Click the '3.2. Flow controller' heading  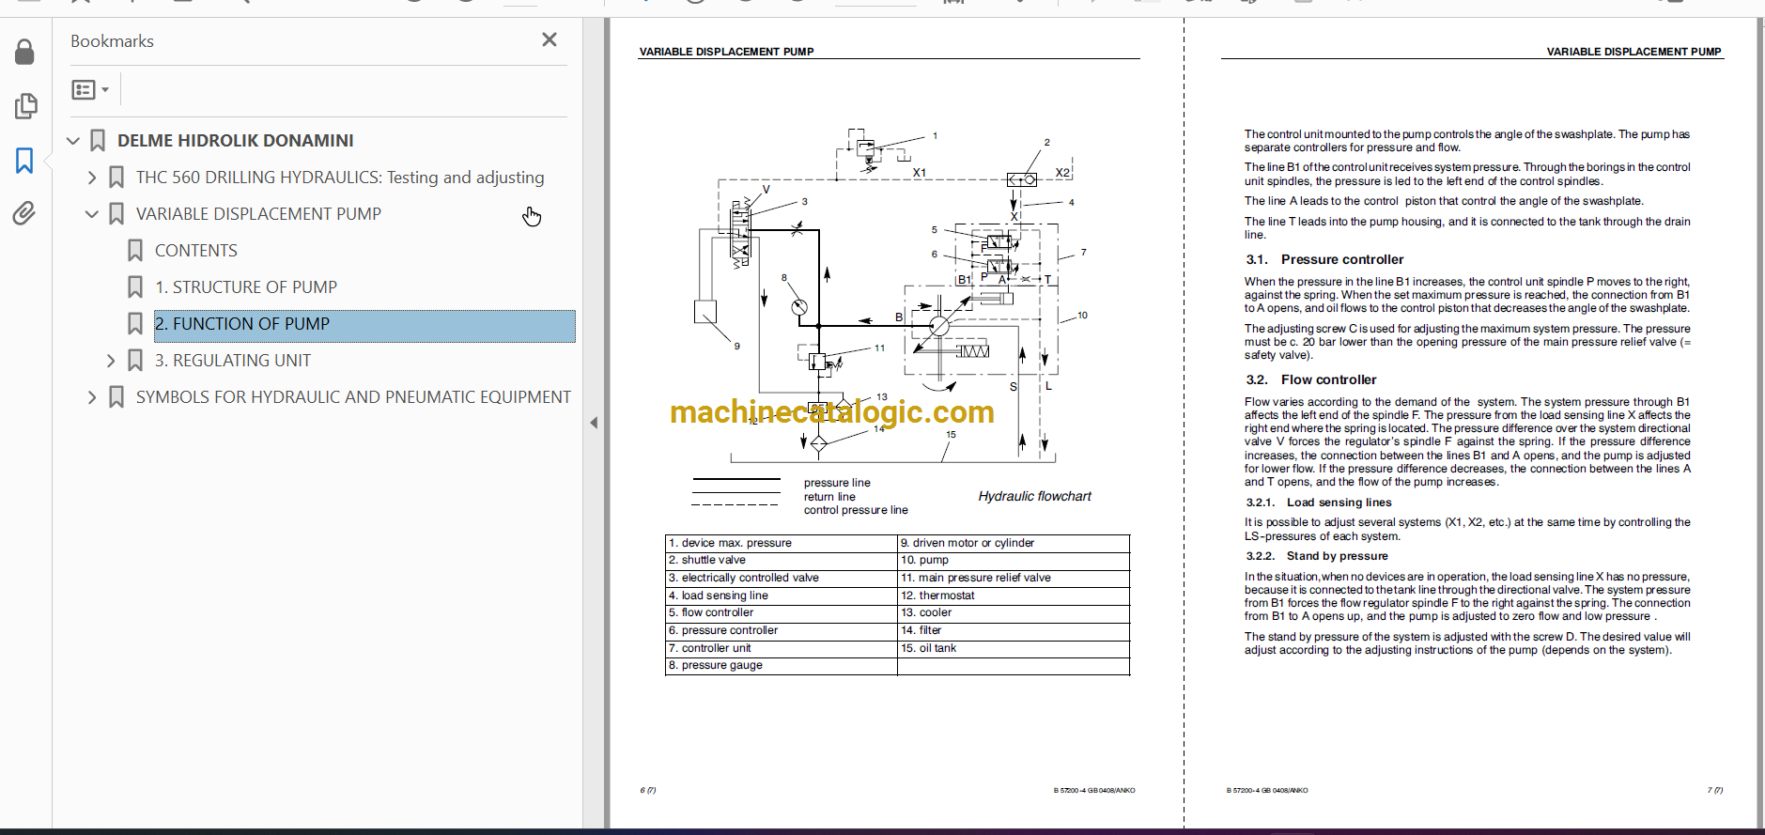tap(1310, 380)
